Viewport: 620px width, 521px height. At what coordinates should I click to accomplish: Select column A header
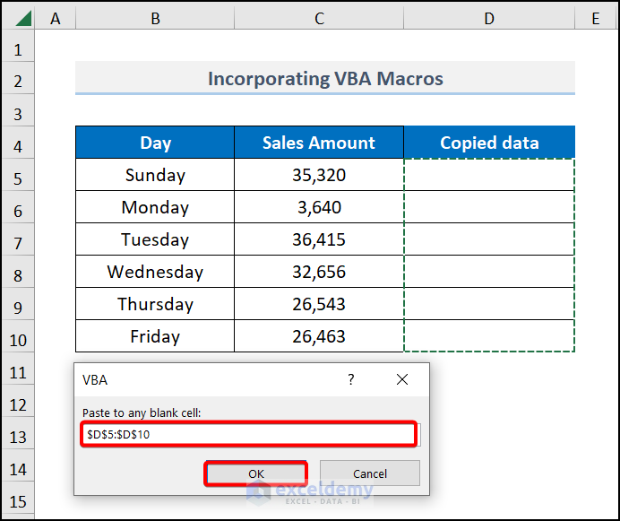tap(56, 17)
